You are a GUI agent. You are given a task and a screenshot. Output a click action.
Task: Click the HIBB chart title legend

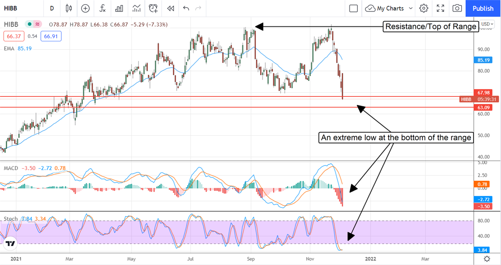(12, 25)
